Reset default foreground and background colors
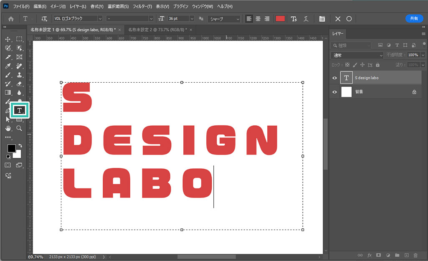428x261 pixels. (8, 157)
